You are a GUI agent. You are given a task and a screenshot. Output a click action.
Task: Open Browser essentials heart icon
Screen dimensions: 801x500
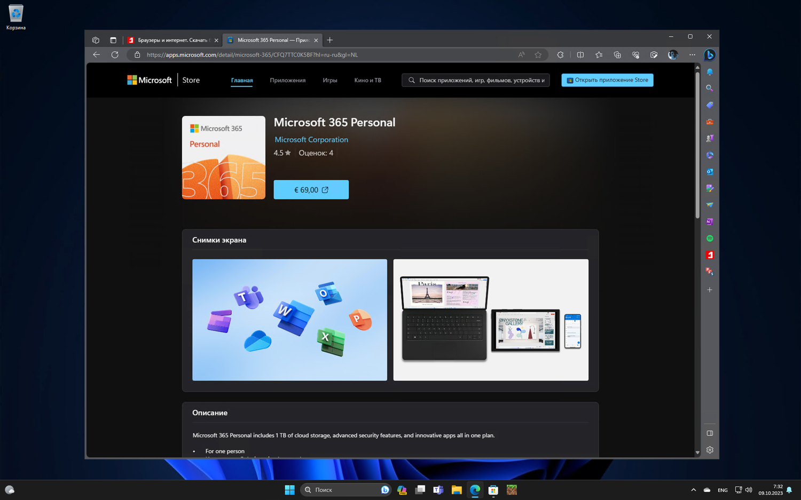pyautogui.click(x=635, y=54)
